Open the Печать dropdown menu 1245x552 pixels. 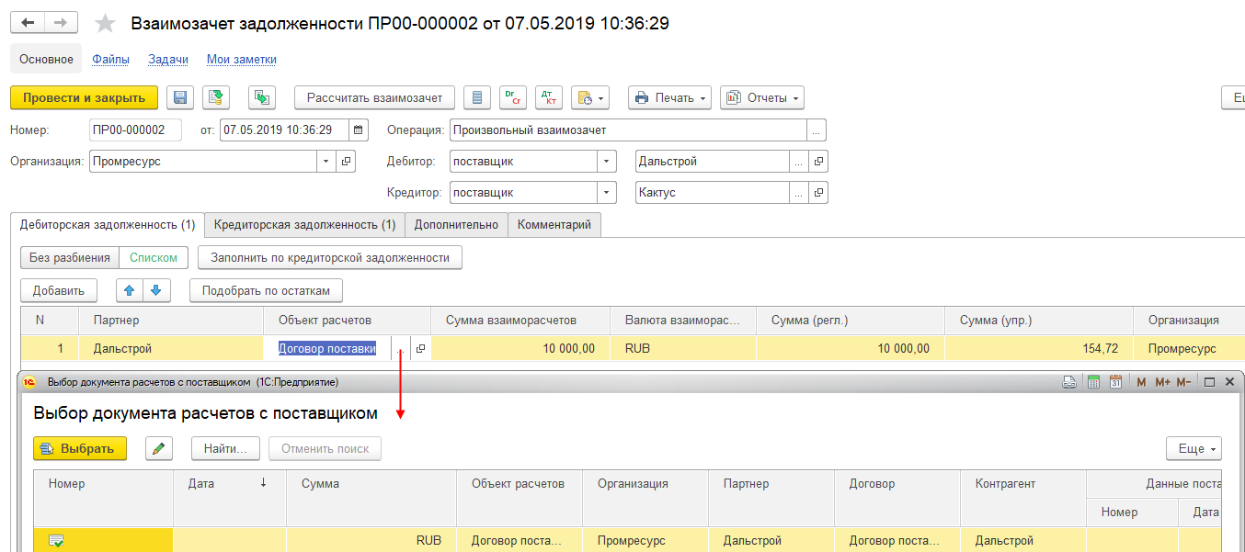point(669,97)
